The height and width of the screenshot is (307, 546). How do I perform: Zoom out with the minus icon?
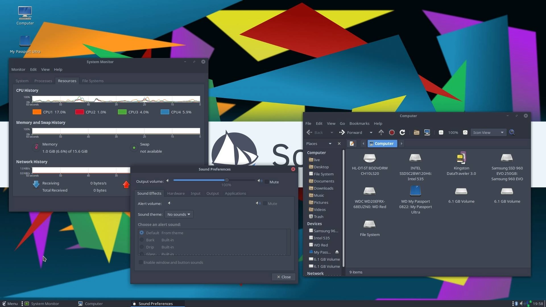441,132
